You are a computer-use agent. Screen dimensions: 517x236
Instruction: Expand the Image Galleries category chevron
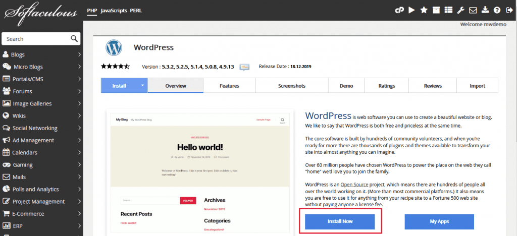point(79,103)
